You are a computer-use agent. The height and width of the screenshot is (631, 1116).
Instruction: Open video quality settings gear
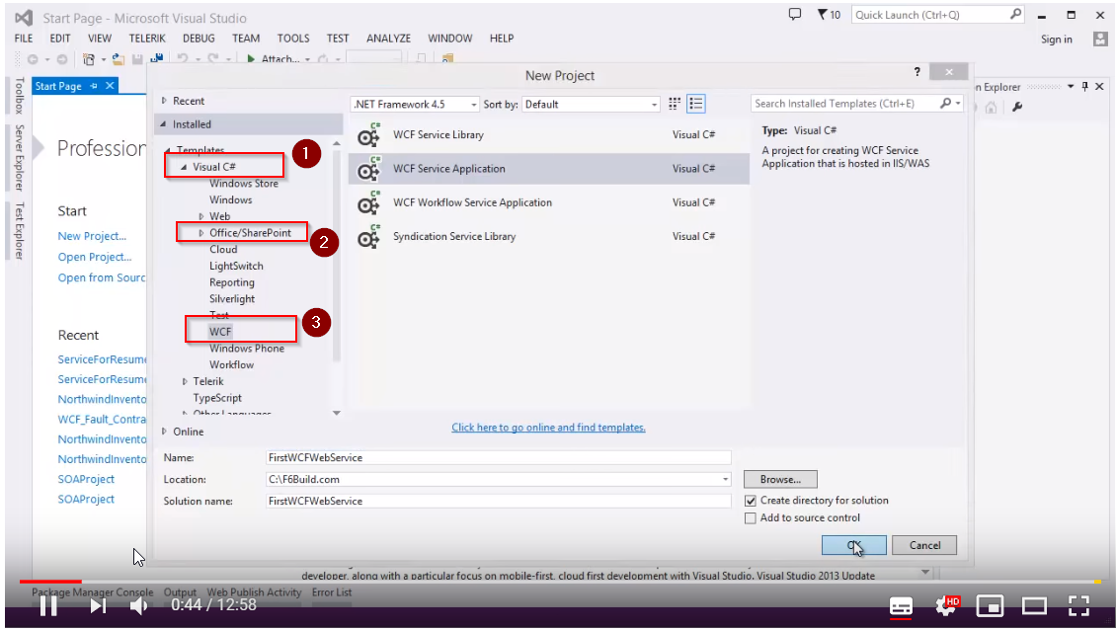(x=947, y=605)
